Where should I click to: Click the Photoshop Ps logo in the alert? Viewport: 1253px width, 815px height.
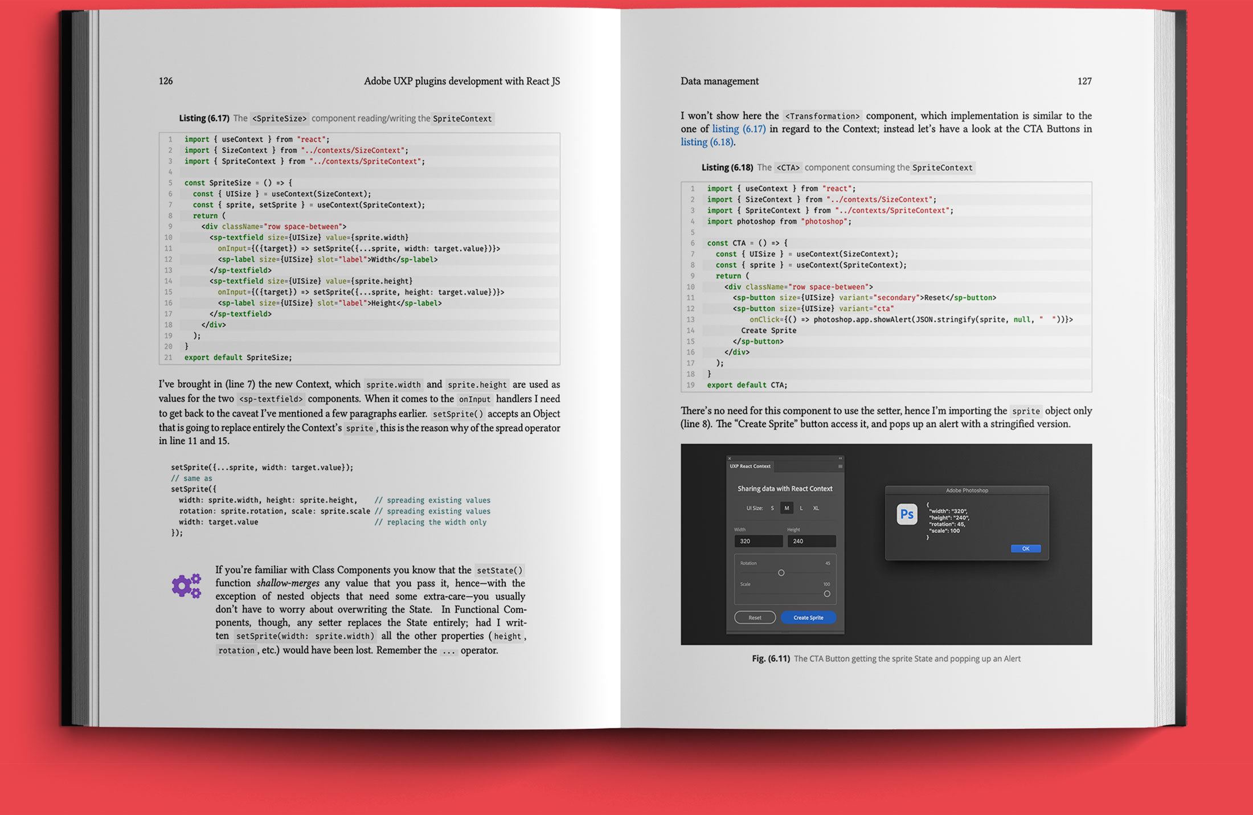click(907, 514)
